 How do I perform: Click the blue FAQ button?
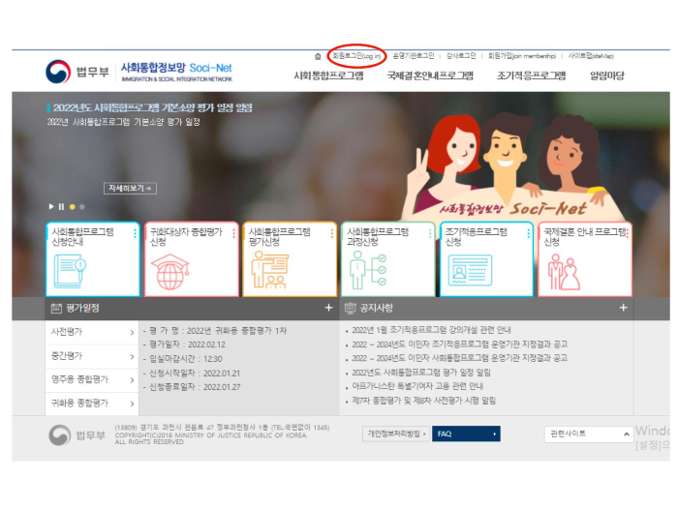click(x=466, y=434)
